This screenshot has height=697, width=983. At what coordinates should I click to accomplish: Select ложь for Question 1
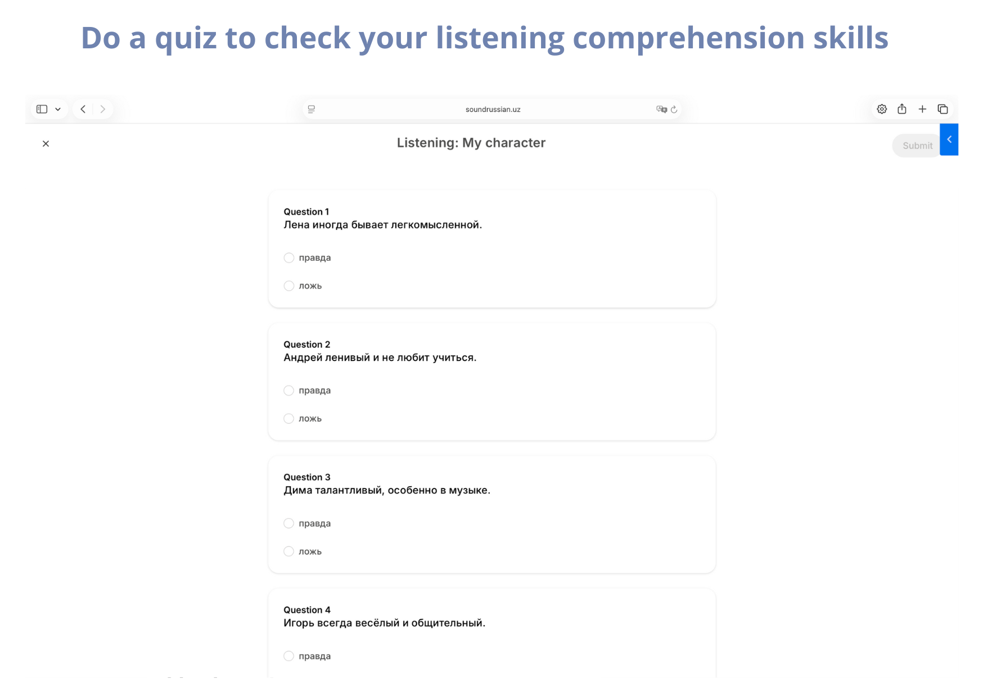pos(289,286)
